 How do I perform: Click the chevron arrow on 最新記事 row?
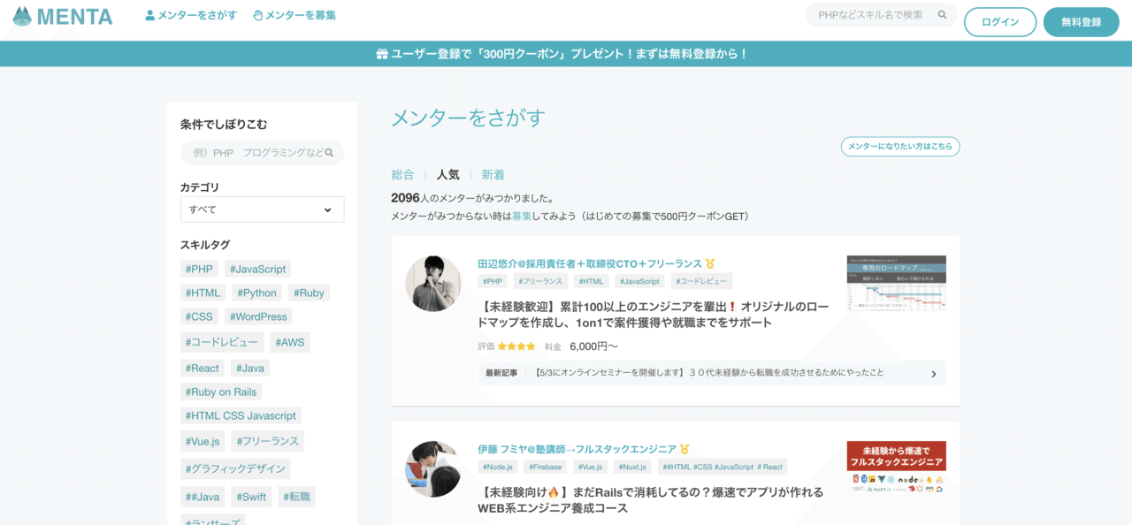(933, 374)
